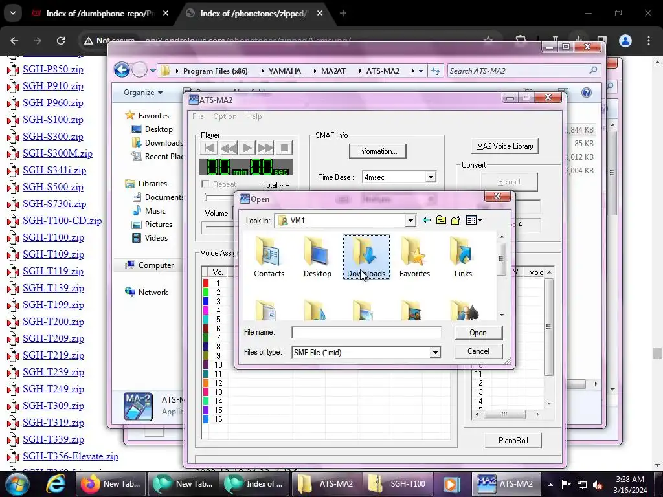Click the Information... button
The height and width of the screenshot is (497, 663).
click(377, 151)
